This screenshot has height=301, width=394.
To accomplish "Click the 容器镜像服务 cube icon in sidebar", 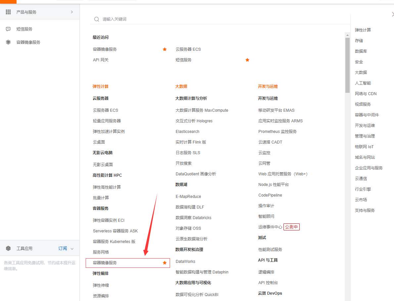I will coord(8,42).
